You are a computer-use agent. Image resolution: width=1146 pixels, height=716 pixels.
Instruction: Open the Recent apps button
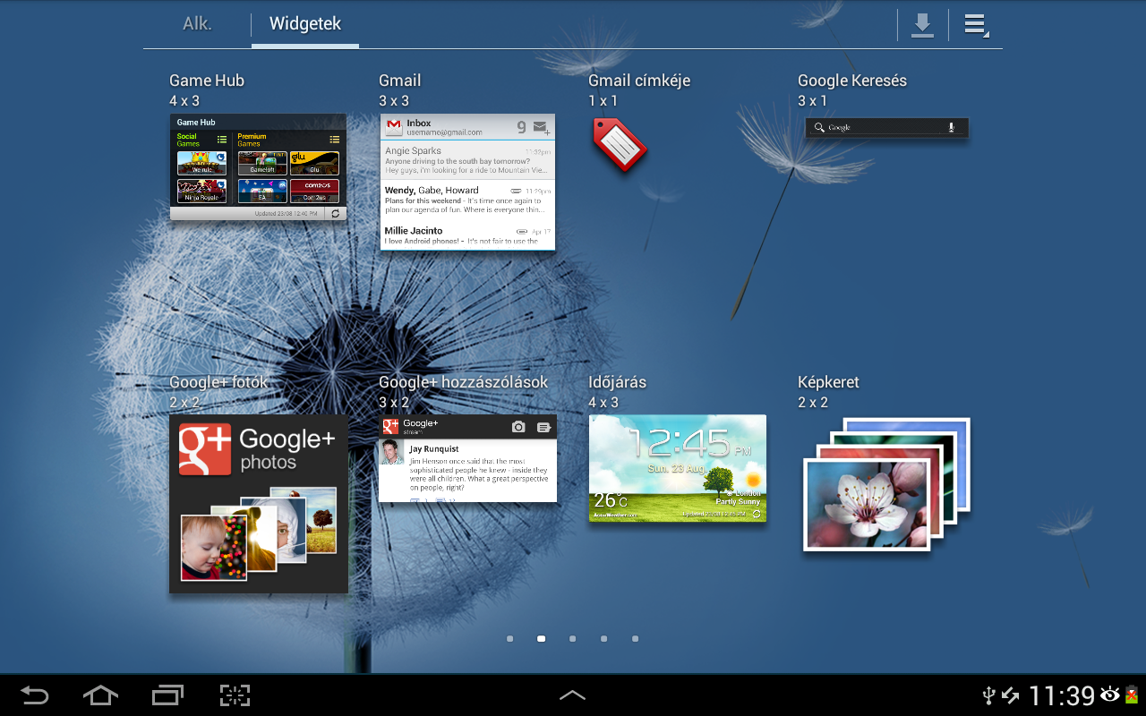(x=167, y=695)
